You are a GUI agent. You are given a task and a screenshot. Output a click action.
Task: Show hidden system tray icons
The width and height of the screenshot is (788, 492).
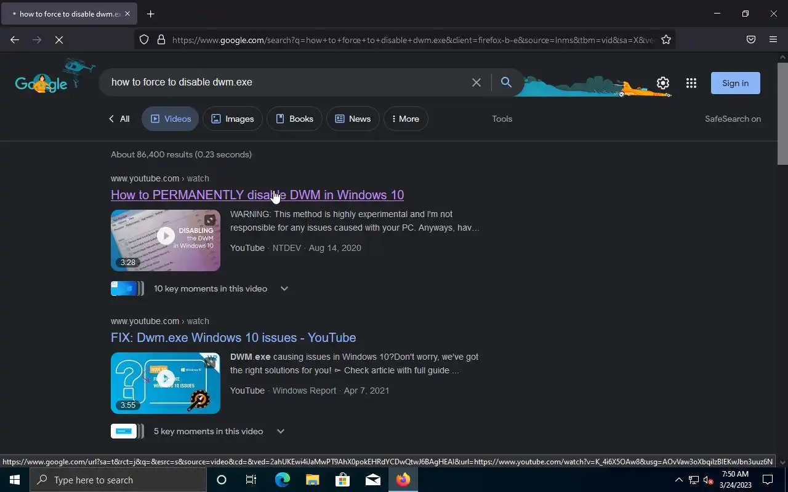(679, 480)
